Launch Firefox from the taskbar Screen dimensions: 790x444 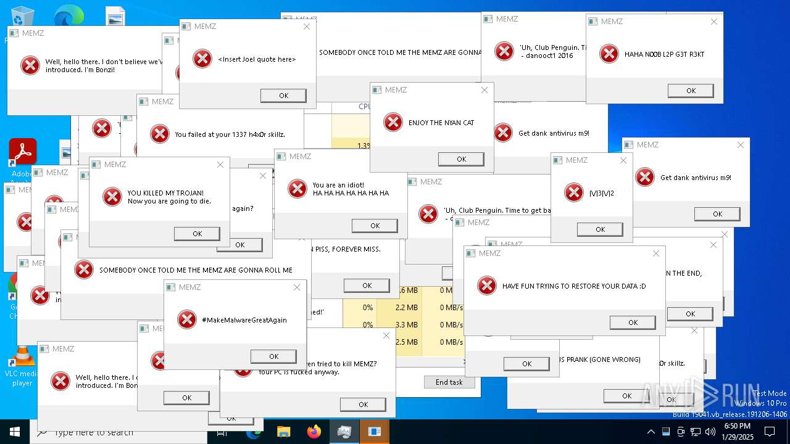(314, 432)
